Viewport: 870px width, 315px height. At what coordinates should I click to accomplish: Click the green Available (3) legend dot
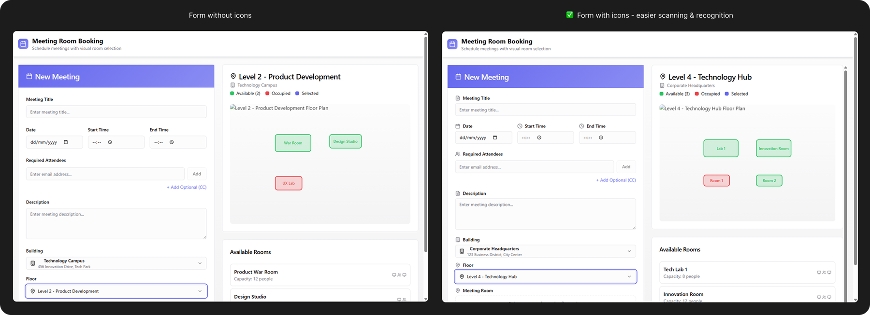tap(662, 94)
